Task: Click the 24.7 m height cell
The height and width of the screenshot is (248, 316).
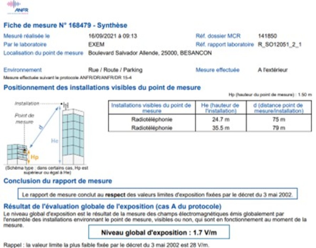Action: (220, 120)
